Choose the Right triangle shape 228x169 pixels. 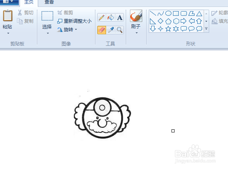[153, 21]
